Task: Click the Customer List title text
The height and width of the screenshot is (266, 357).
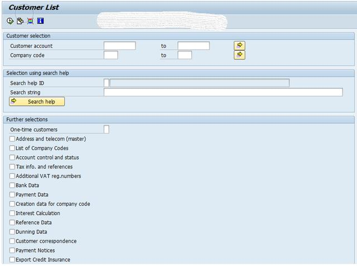Action: click(33, 7)
